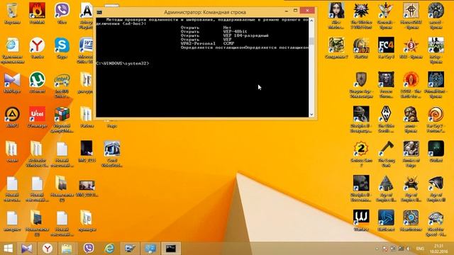Minimize the Command Prompt window
This screenshot has width=454, height=255.
tap(287, 11)
